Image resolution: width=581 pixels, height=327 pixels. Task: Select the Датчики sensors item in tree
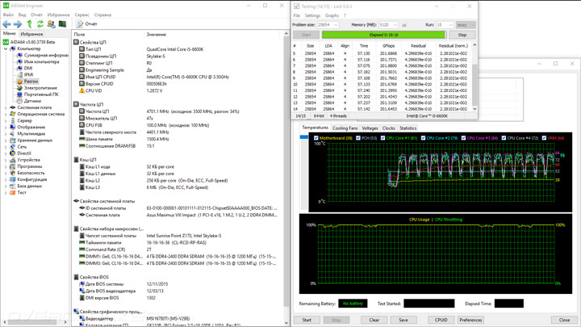(32, 101)
